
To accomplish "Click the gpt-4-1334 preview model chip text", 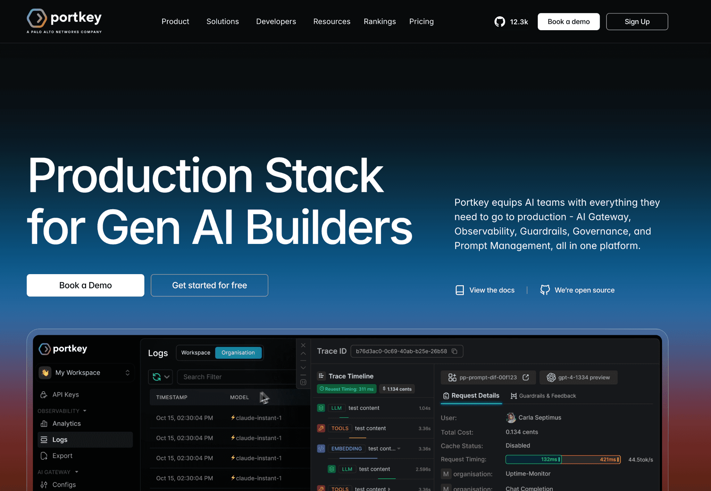I will pyautogui.click(x=584, y=377).
